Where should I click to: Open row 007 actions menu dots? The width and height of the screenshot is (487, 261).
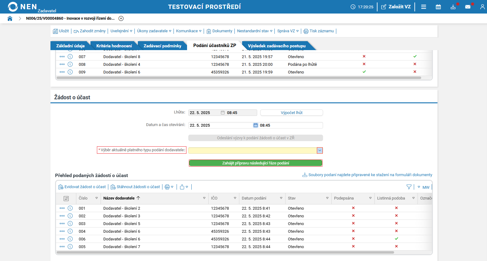tap(62, 57)
